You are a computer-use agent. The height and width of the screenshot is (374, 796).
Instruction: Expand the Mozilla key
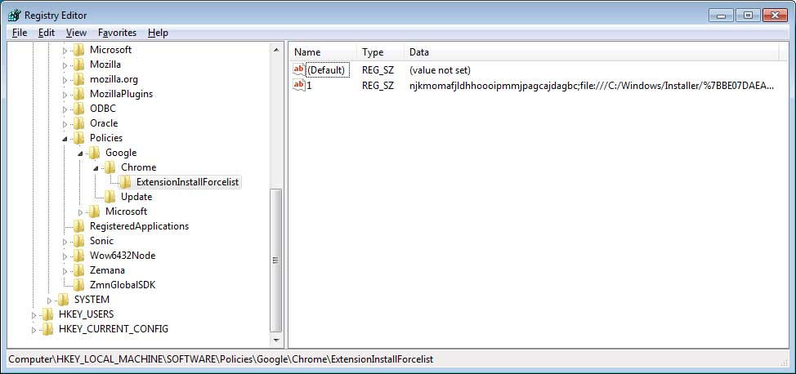tap(65, 65)
